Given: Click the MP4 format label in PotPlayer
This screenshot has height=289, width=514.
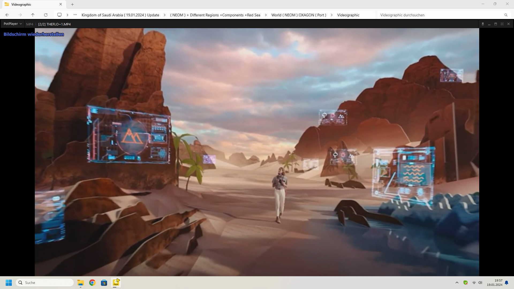Looking at the screenshot, I should coord(30,24).
